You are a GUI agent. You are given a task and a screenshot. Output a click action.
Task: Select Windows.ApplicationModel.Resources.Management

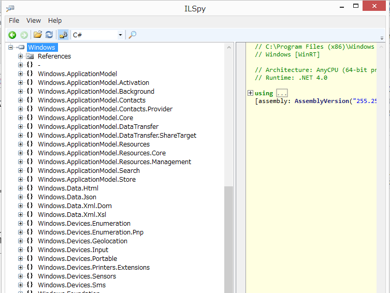tap(114, 162)
